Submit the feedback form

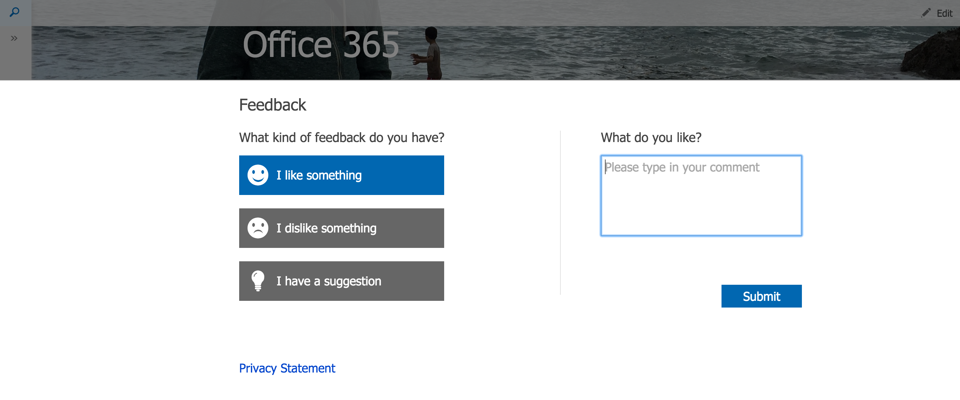point(761,296)
